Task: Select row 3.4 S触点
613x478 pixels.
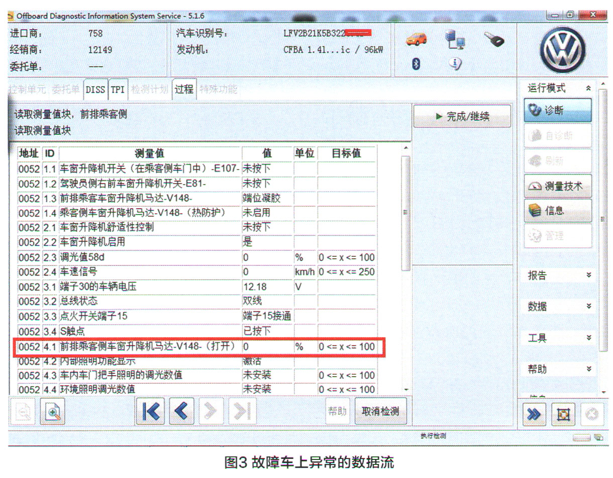Action: coord(196,331)
